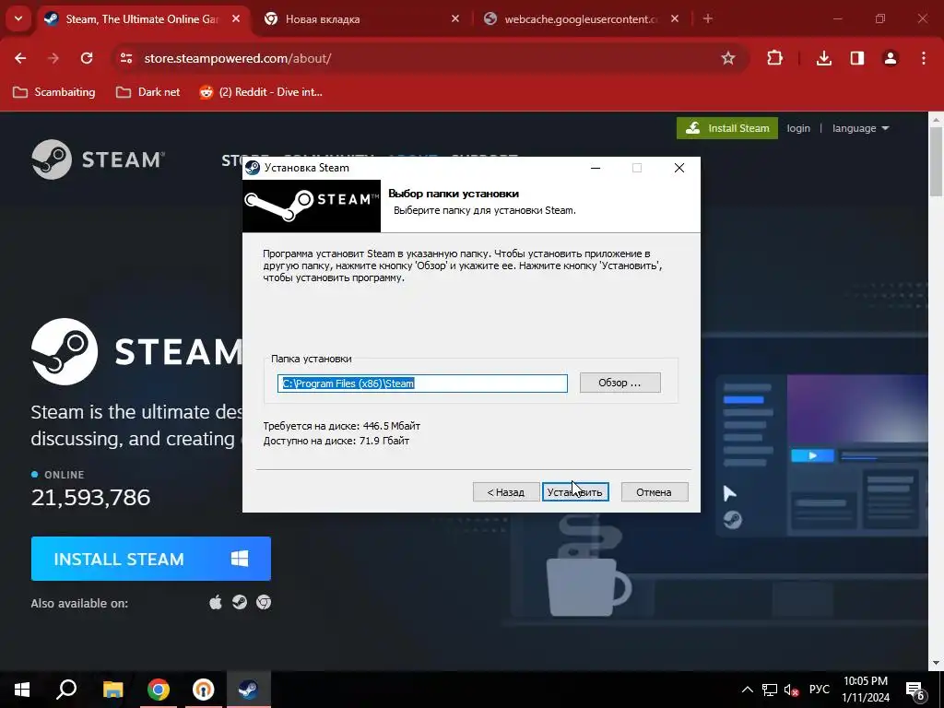This screenshot has height=708, width=944.
Task: Click the Steam logo at the top-left of the page
Action: pyautogui.click(x=98, y=159)
